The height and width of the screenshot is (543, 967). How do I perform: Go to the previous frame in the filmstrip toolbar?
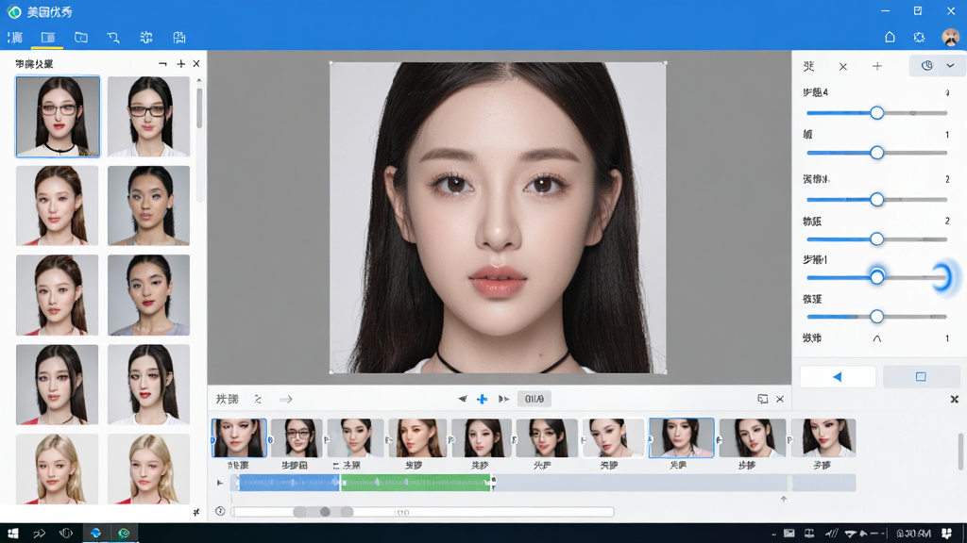[x=462, y=399]
